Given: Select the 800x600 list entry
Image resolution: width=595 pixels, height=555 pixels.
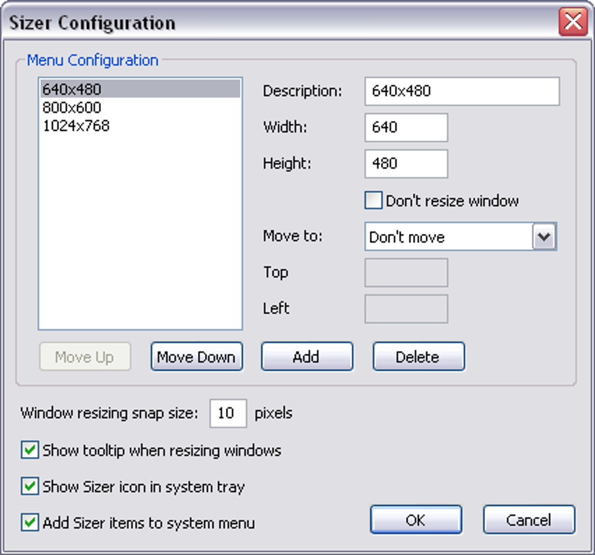Looking at the screenshot, I should click(x=141, y=108).
